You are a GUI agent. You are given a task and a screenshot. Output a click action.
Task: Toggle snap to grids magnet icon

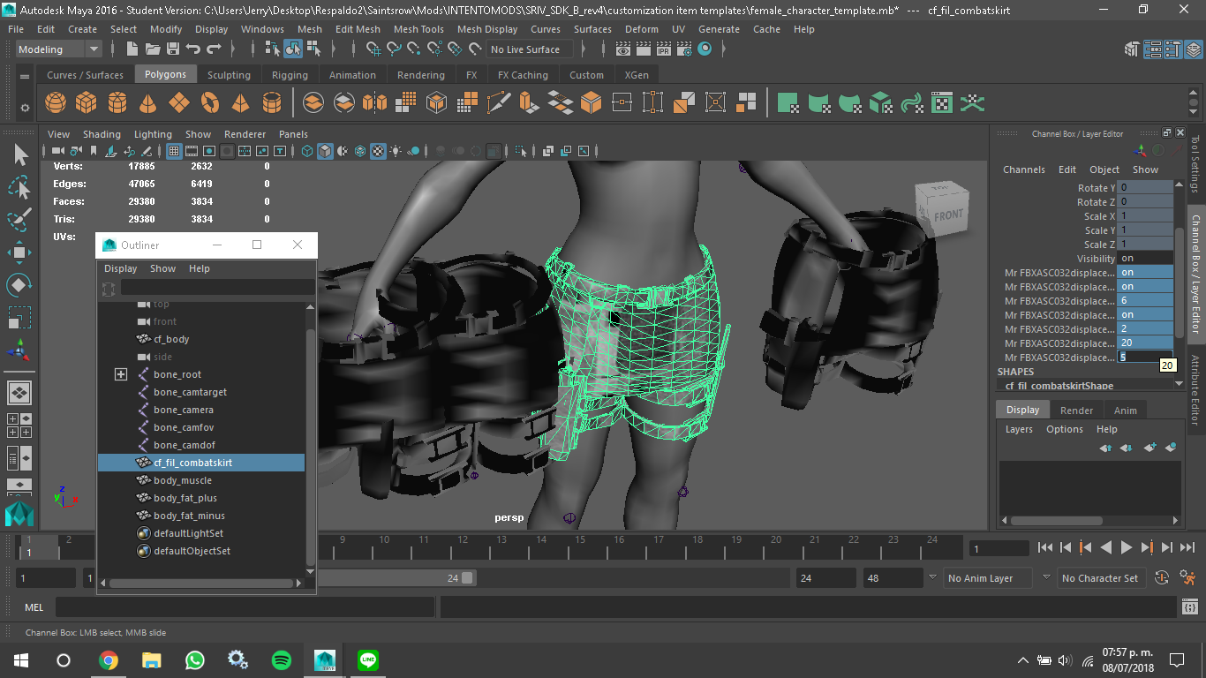tap(373, 49)
